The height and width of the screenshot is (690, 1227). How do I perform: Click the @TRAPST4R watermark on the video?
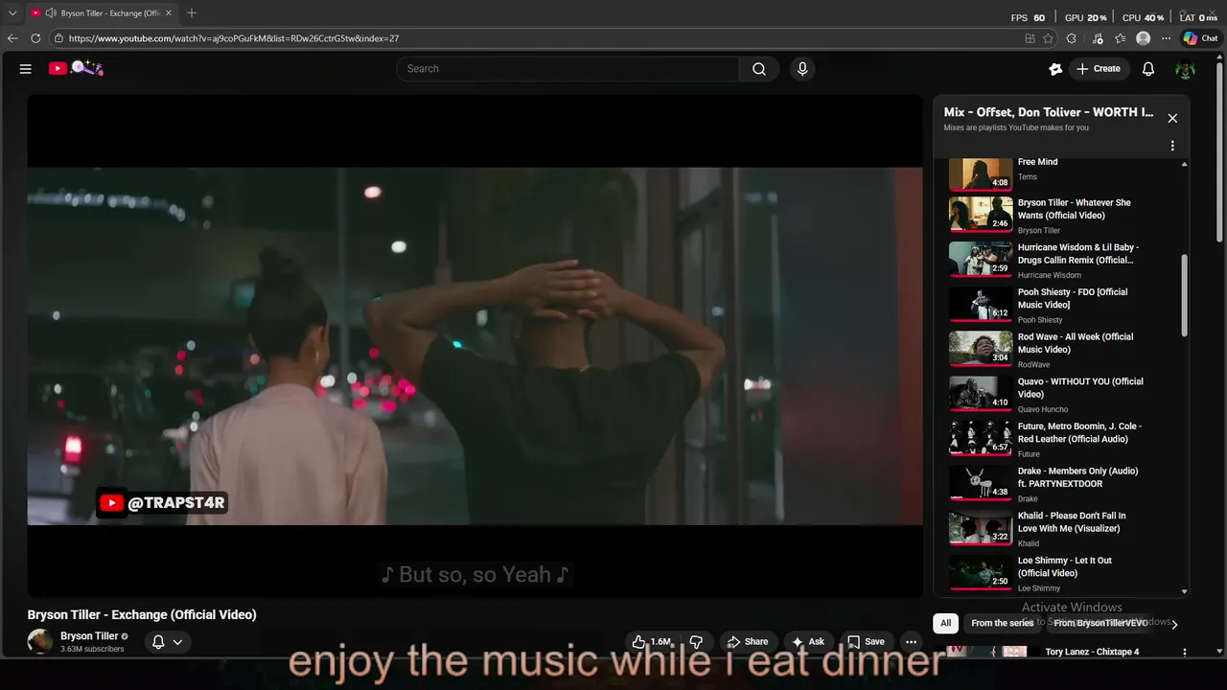(x=162, y=503)
